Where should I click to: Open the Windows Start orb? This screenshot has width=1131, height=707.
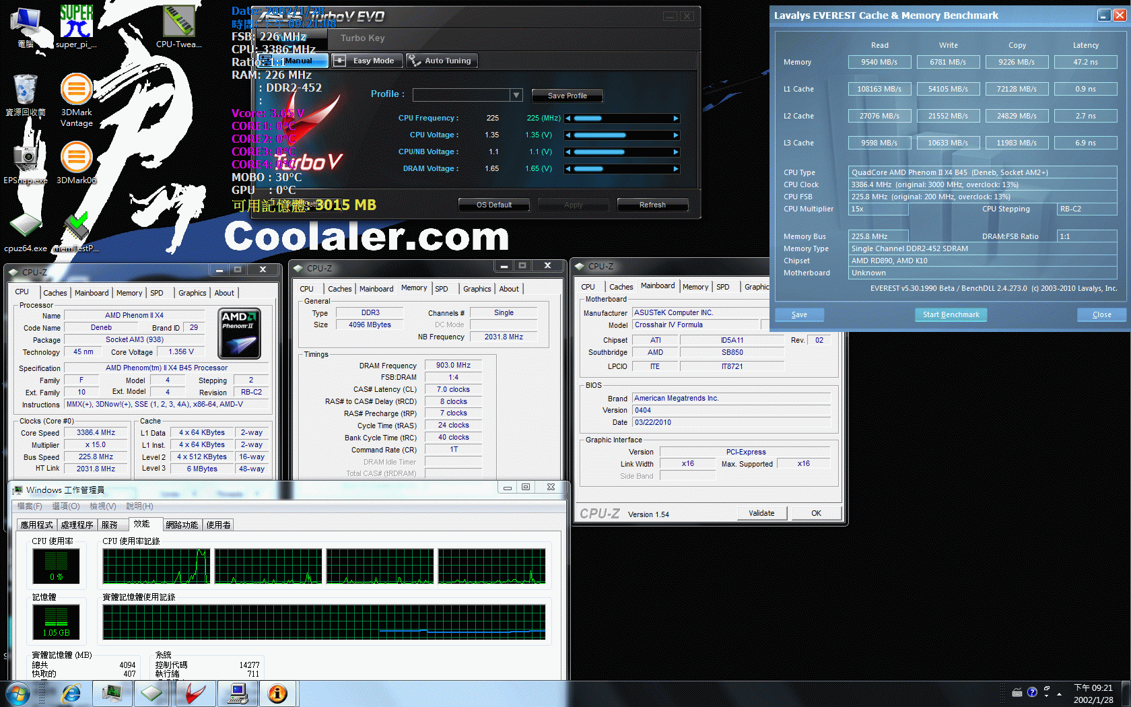[18, 693]
